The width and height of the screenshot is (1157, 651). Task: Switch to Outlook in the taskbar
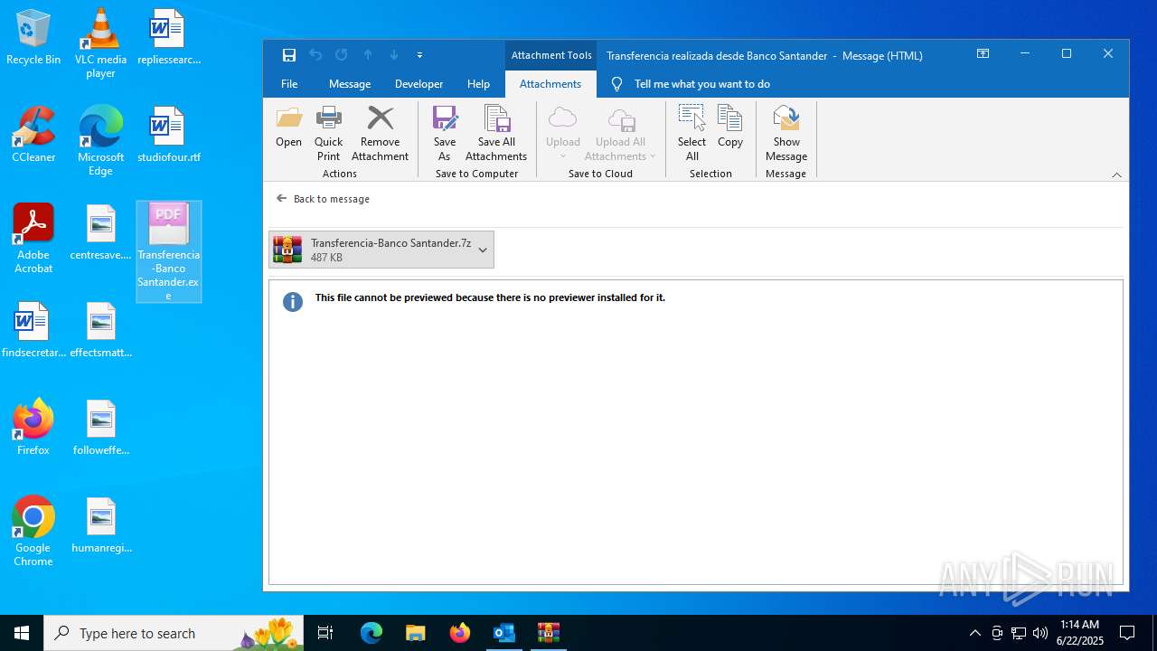pyautogui.click(x=504, y=633)
